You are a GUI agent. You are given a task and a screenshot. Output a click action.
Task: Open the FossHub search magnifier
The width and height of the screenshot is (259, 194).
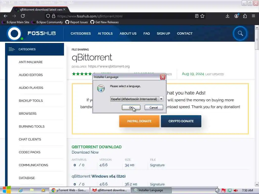click(x=240, y=34)
